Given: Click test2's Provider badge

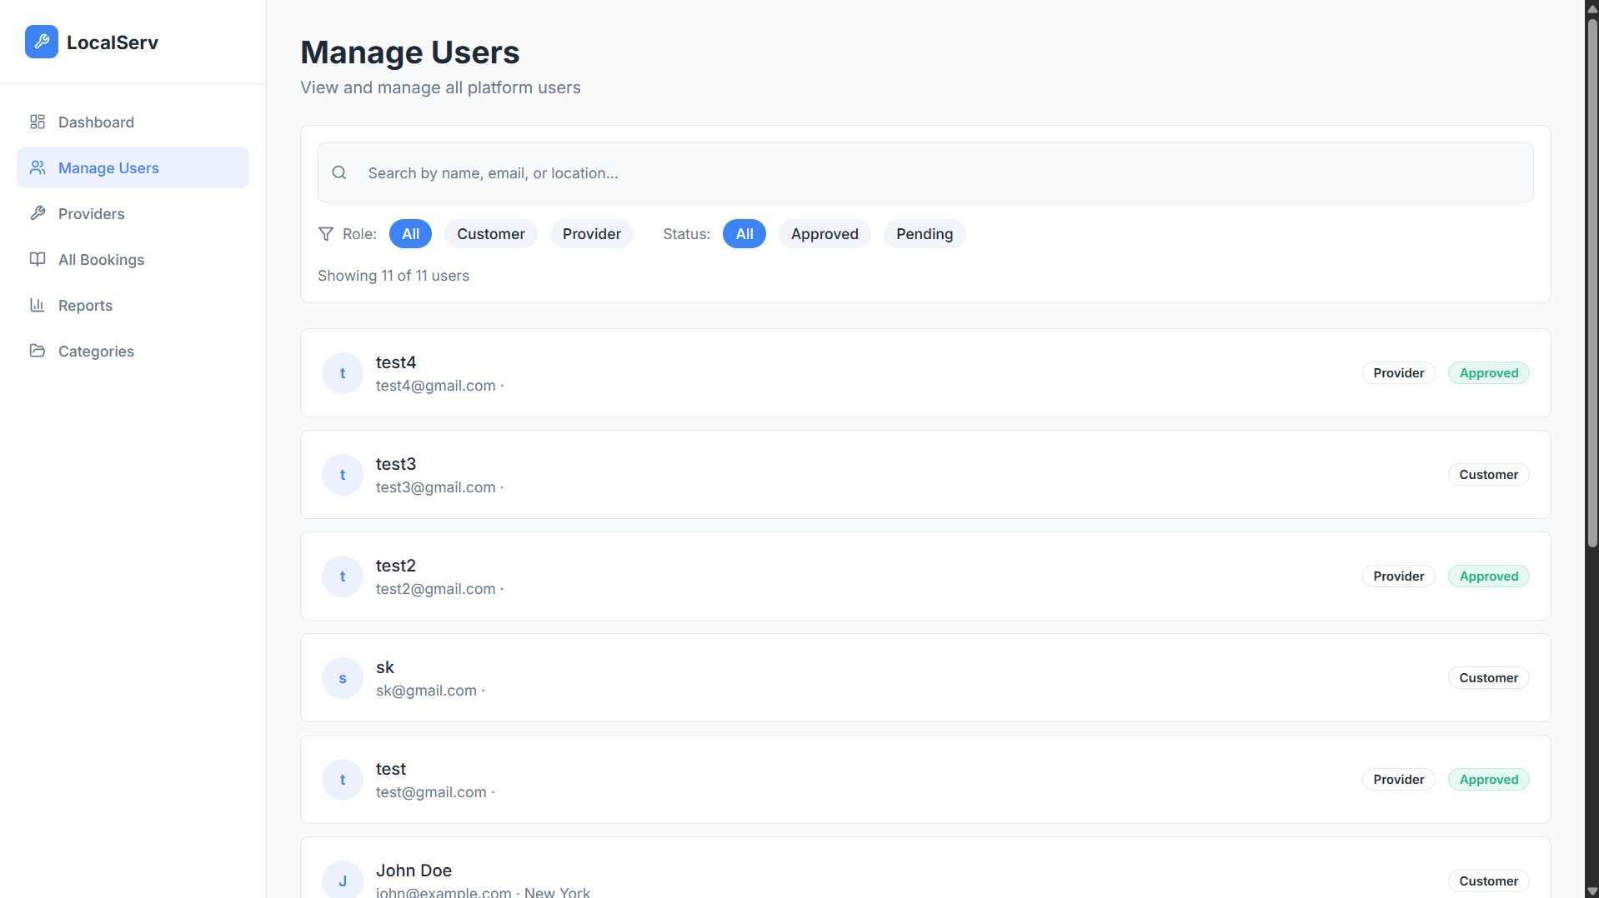Looking at the screenshot, I should (1399, 576).
